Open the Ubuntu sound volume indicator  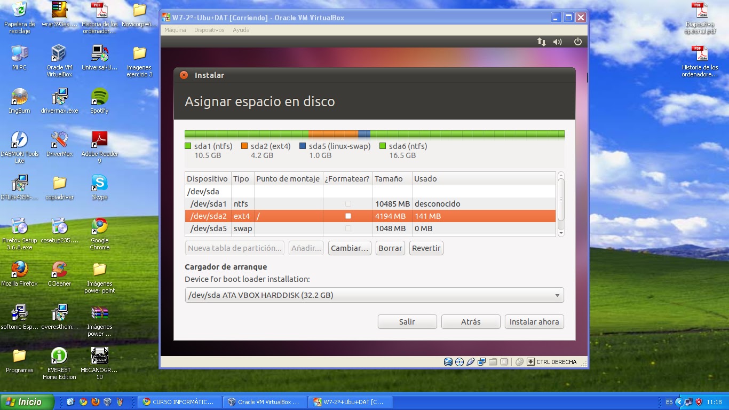(x=558, y=42)
